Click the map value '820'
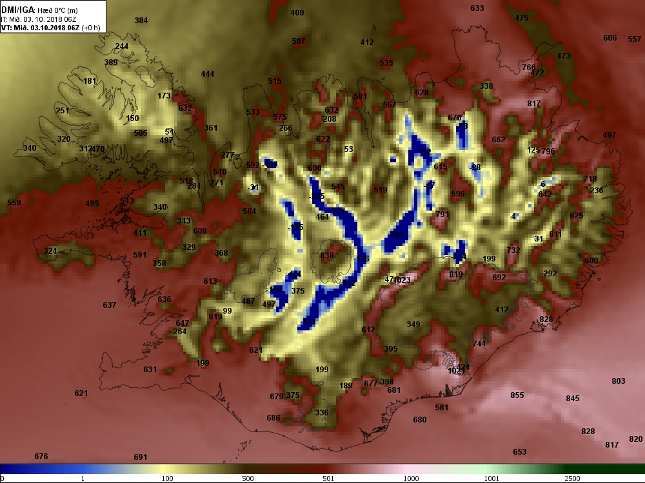 [x=636, y=439]
